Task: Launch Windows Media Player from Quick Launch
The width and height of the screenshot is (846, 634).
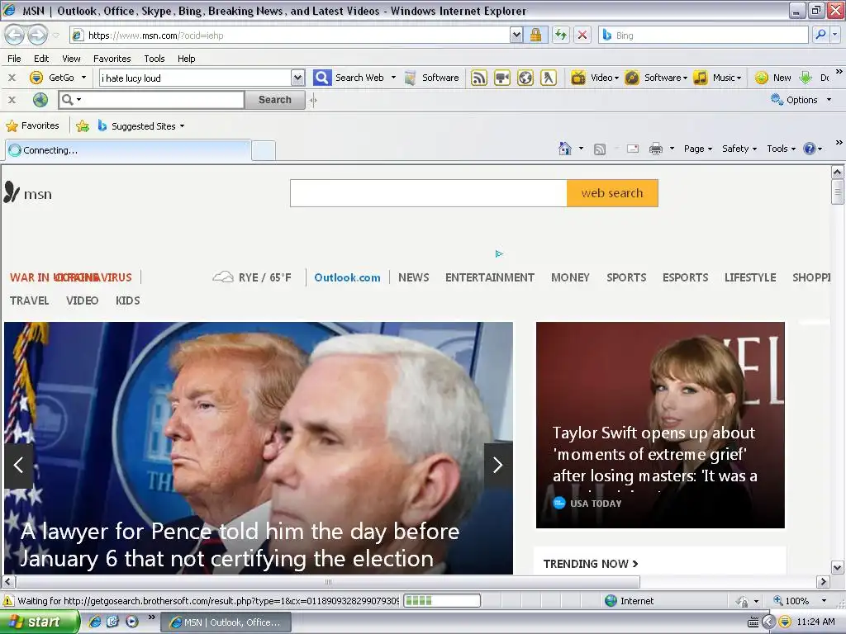Action: click(131, 622)
